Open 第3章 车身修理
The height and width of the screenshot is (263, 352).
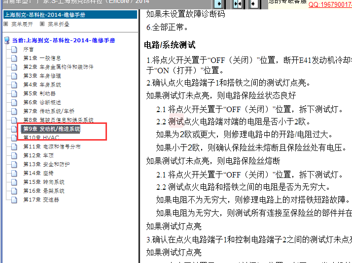(42, 76)
